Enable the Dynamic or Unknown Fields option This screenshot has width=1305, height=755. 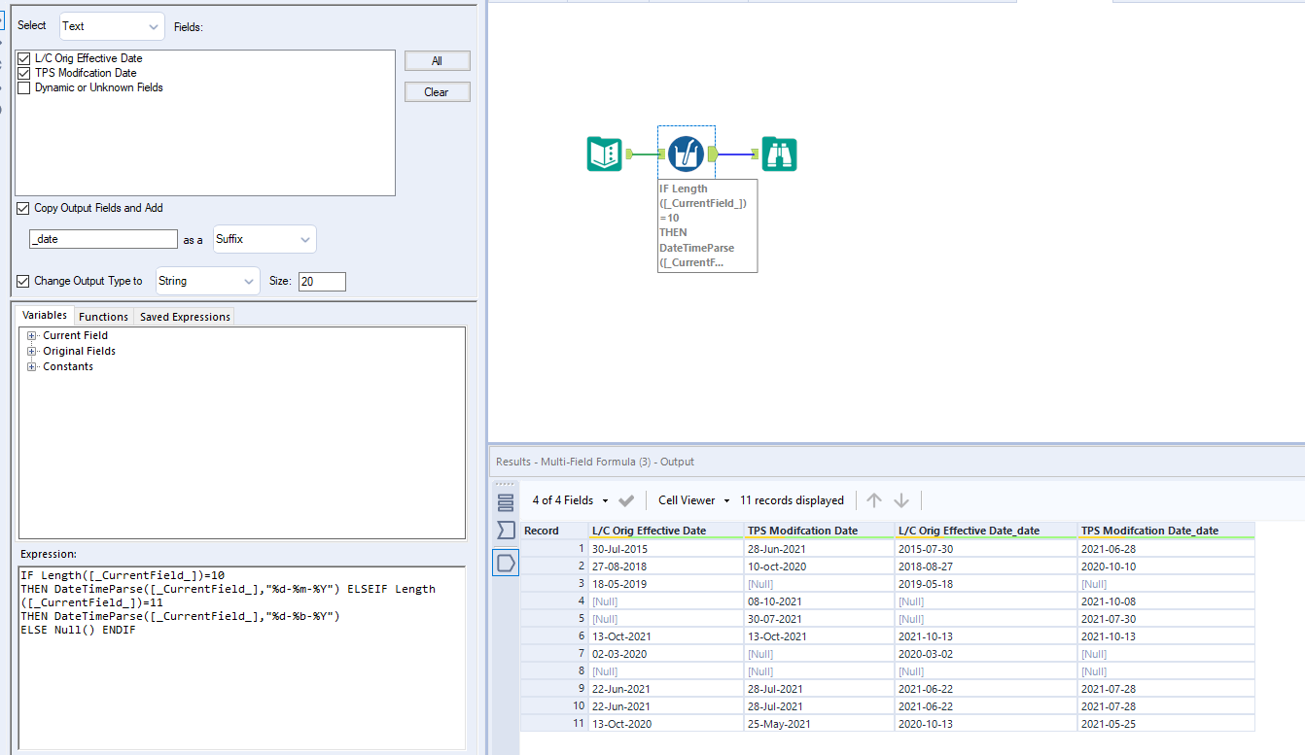point(23,87)
